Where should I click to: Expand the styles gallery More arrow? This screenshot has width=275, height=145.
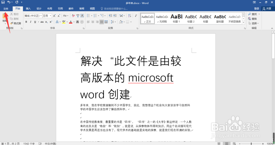coord(243,22)
